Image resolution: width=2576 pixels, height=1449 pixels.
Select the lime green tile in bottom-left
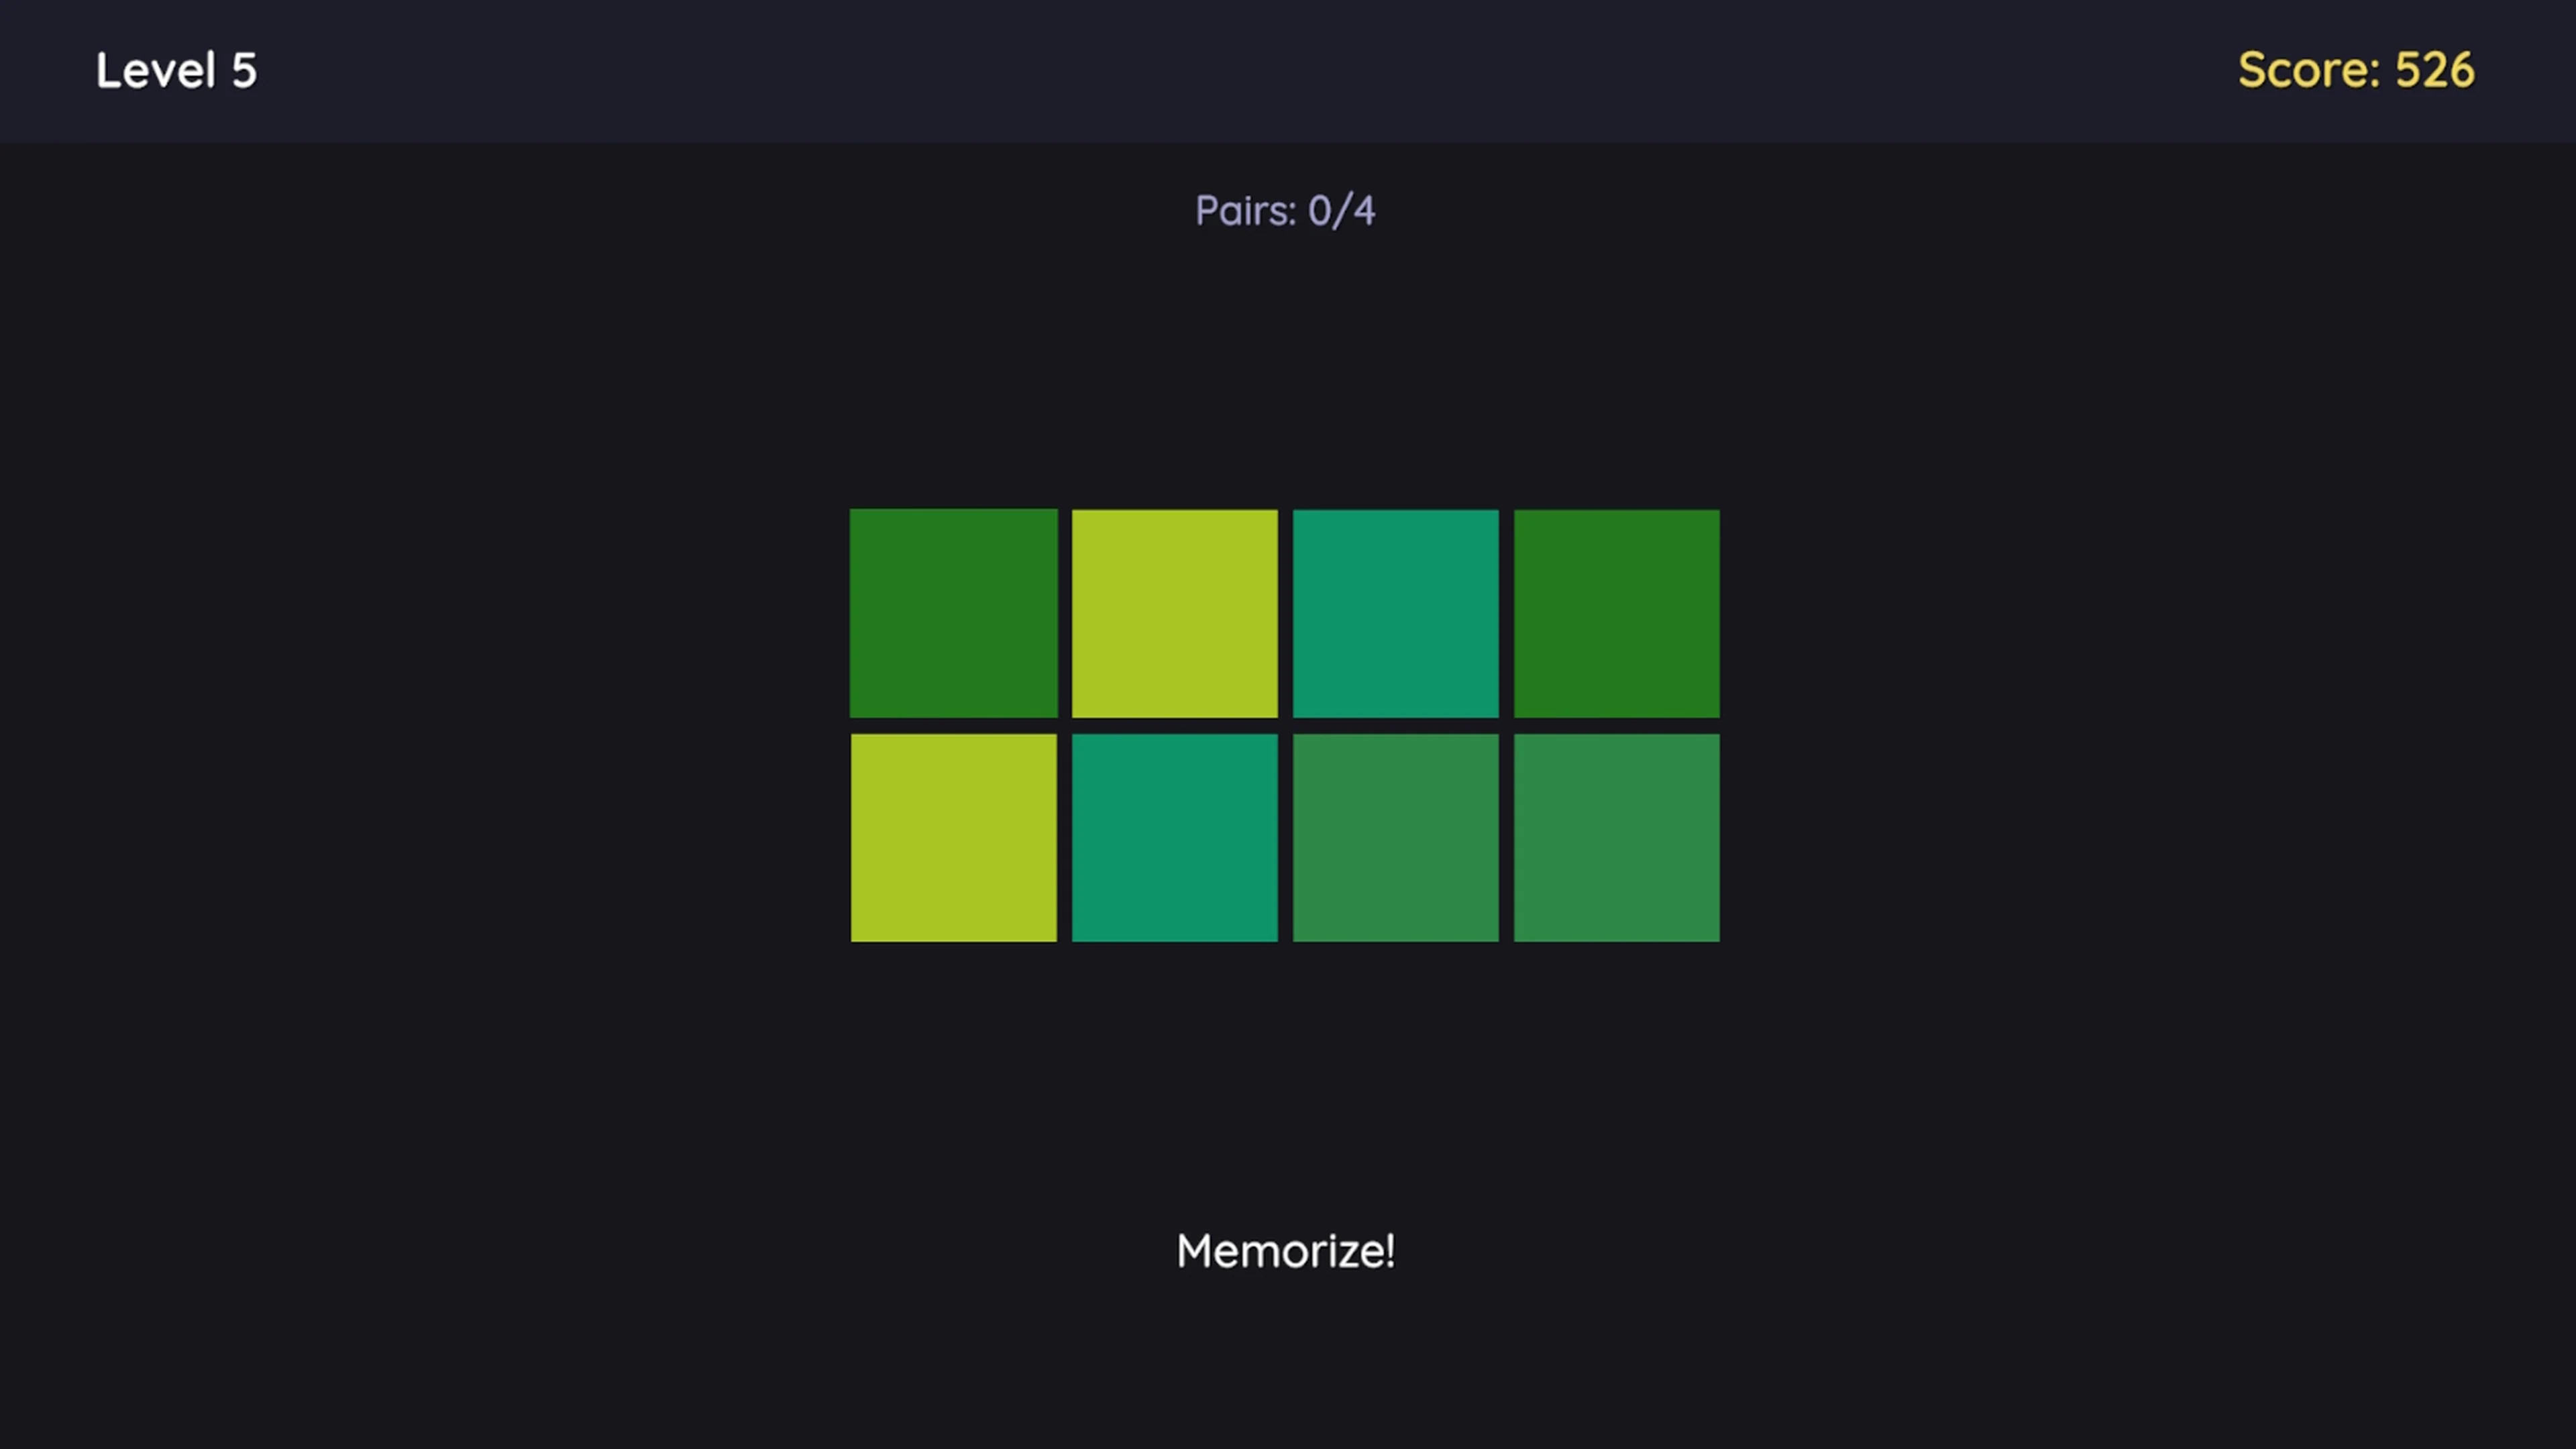(x=953, y=837)
